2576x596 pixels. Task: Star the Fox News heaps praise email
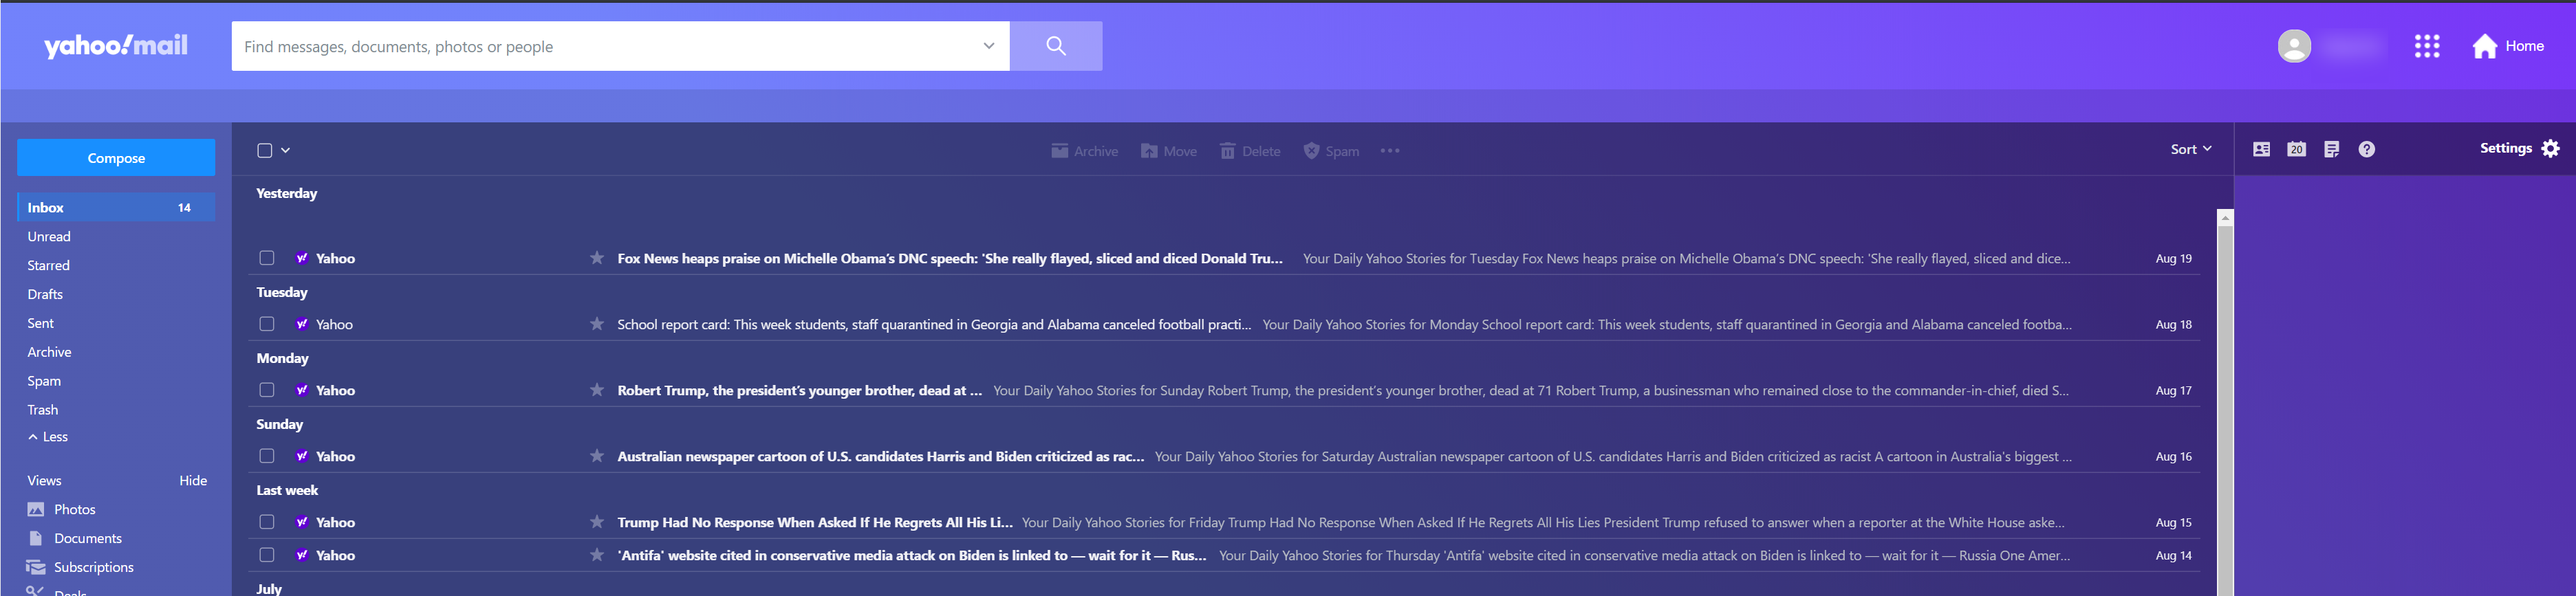pos(597,258)
